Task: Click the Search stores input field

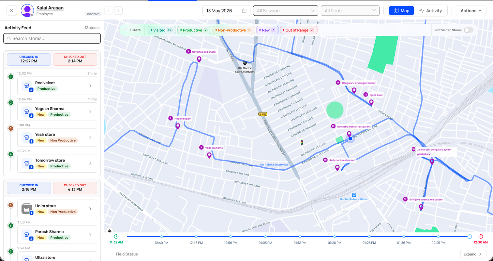Action: coord(52,38)
